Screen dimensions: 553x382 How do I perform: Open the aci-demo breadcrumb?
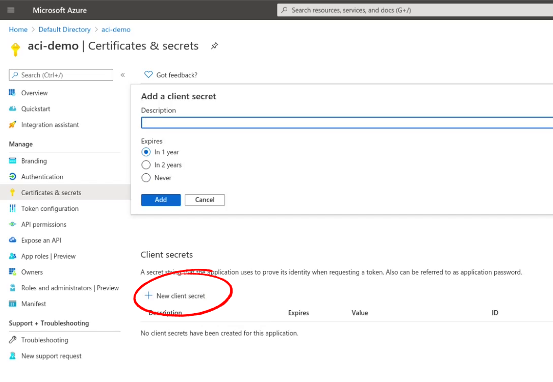(x=116, y=30)
